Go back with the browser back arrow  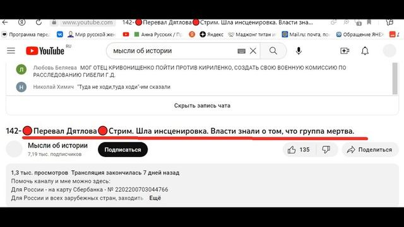(x=5, y=23)
